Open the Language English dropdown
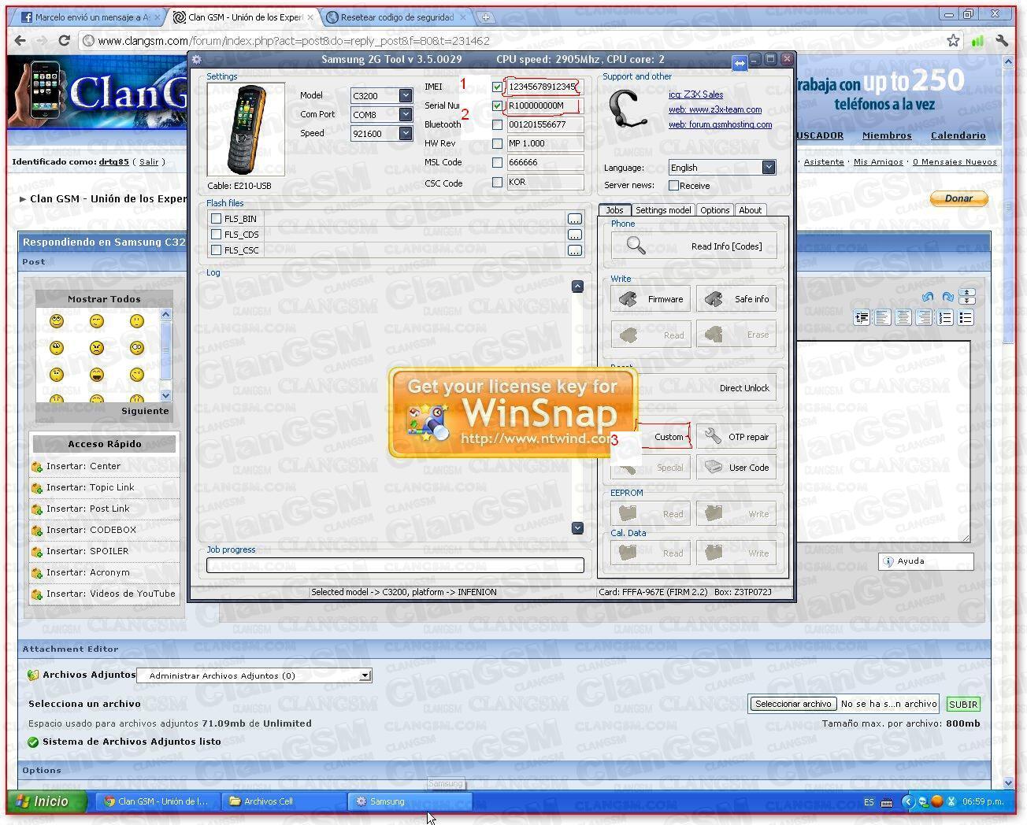The image size is (1027, 825). [768, 168]
